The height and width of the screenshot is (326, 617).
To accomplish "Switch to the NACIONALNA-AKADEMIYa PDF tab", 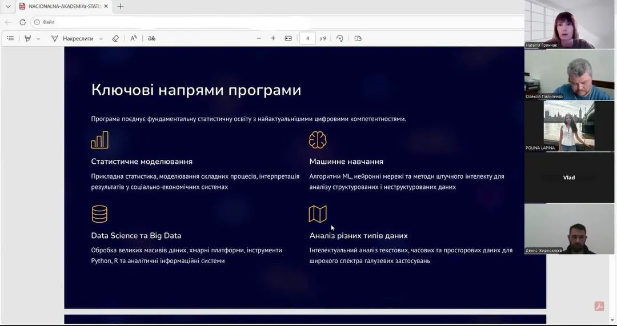I will coord(60,6).
